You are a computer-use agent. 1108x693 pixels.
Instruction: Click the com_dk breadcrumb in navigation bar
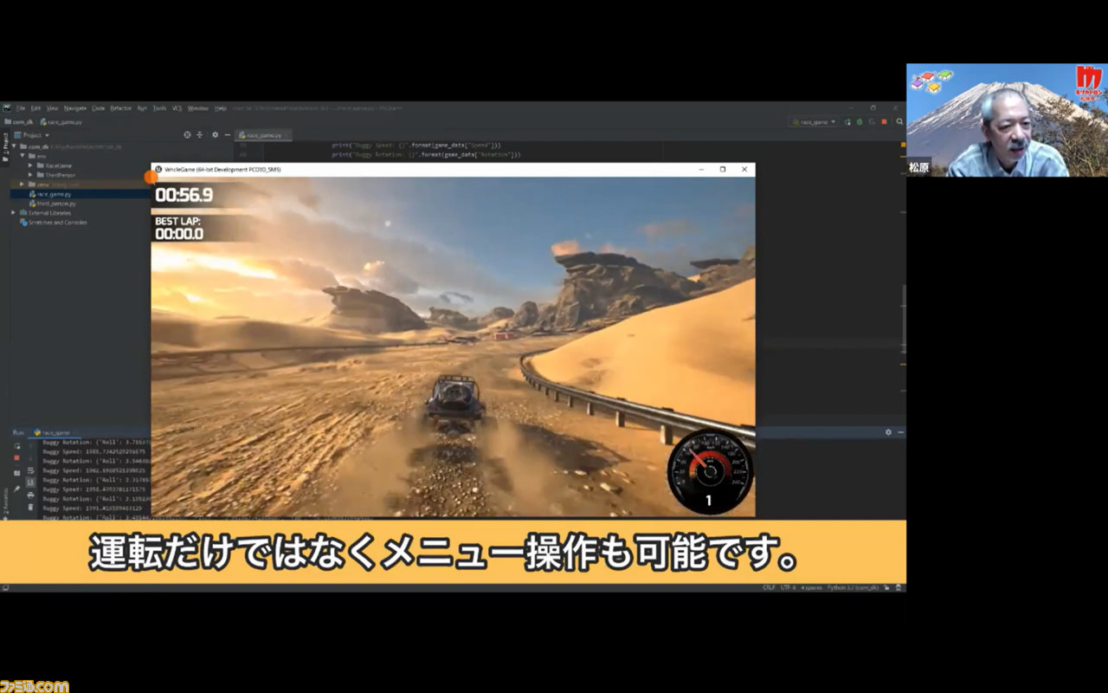click(x=21, y=122)
